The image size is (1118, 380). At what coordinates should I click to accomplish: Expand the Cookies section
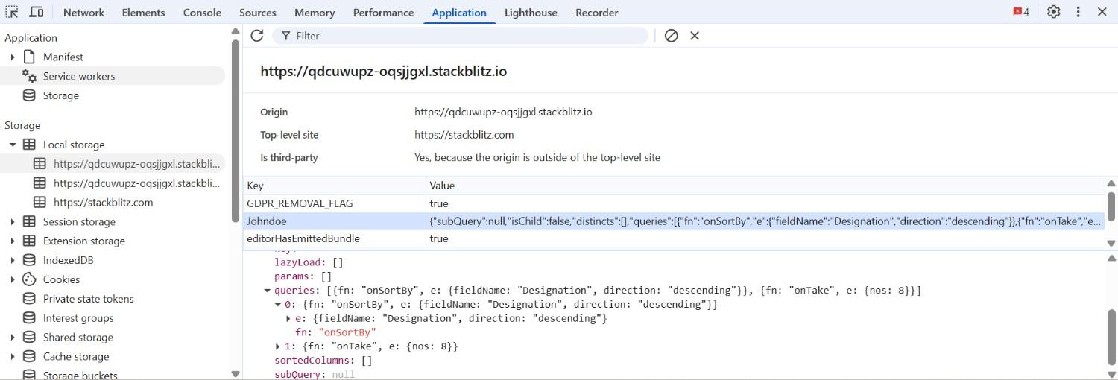point(13,279)
